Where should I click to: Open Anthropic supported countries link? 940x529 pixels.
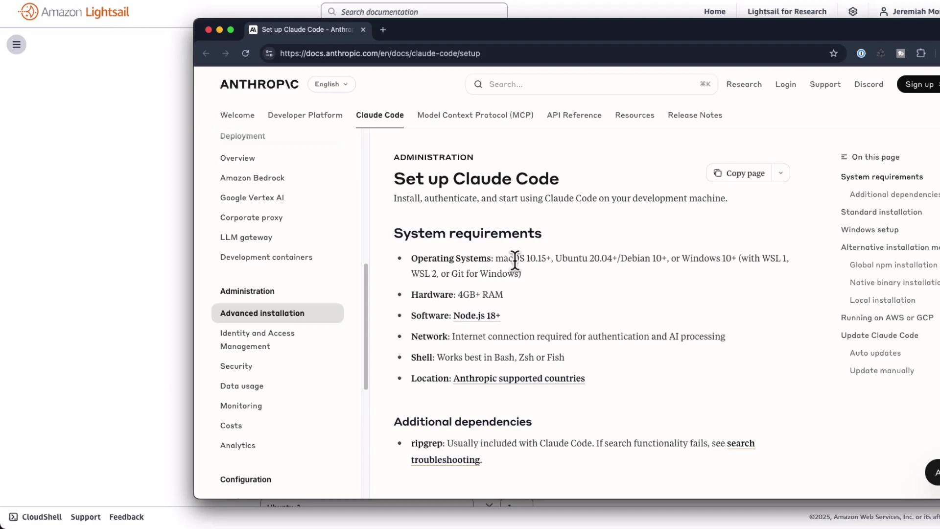[519, 378]
